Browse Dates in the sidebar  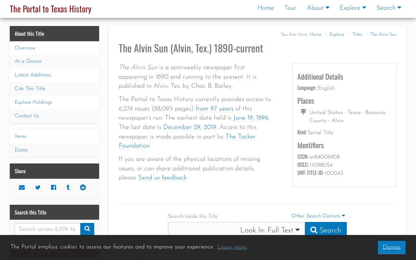(54, 150)
